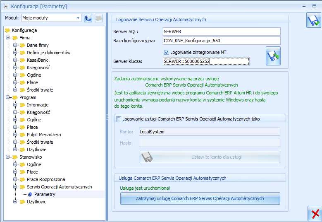Select Ogólne under Firma

[x=34, y=75]
